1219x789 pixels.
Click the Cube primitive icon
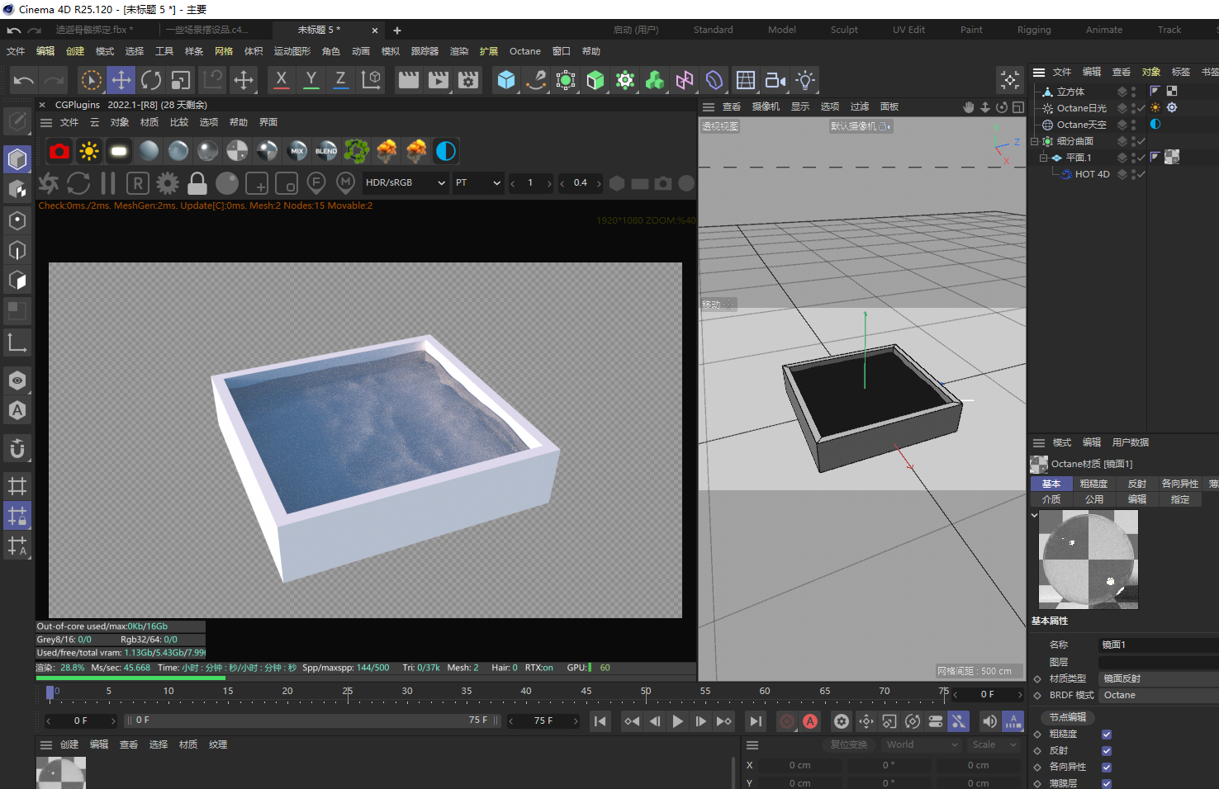tap(506, 80)
